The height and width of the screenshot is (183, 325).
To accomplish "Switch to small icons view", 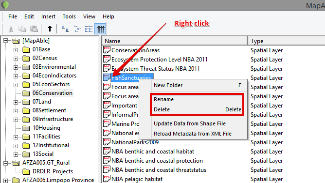I will click(77, 29).
